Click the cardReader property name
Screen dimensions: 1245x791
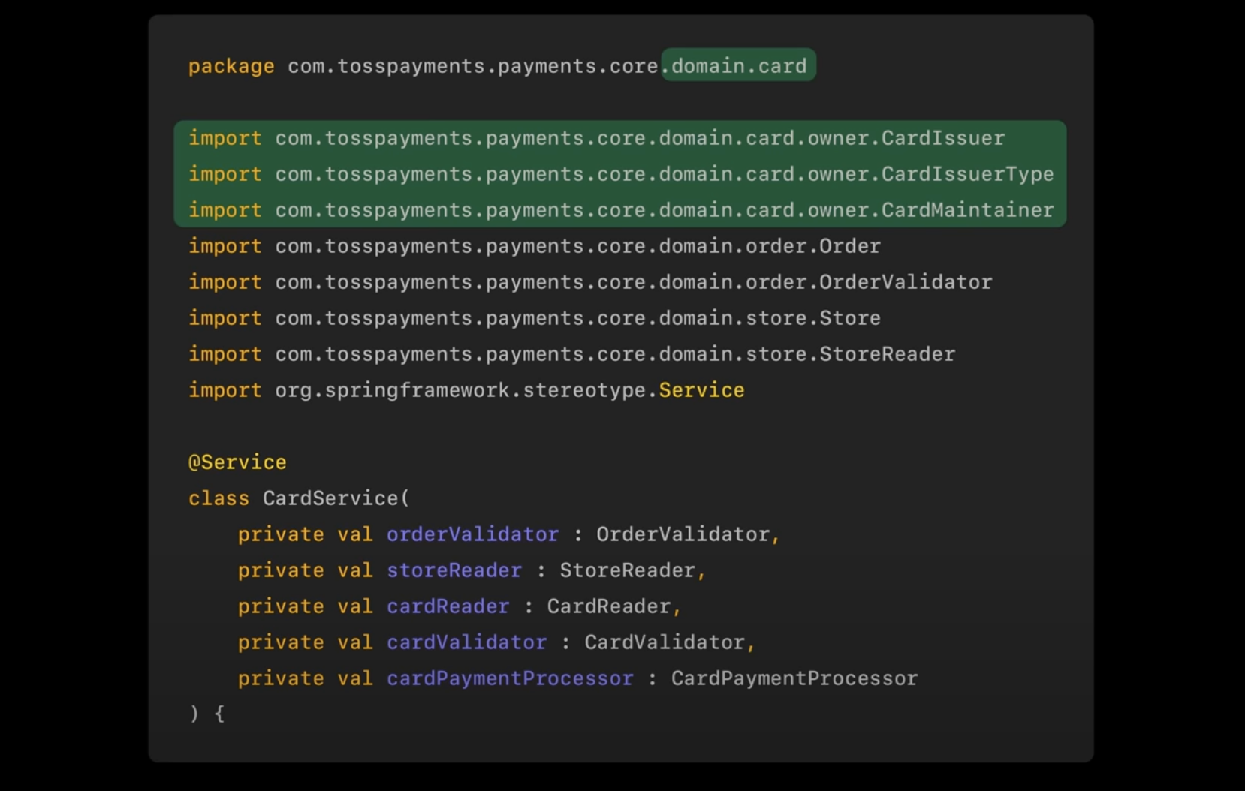click(448, 606)
